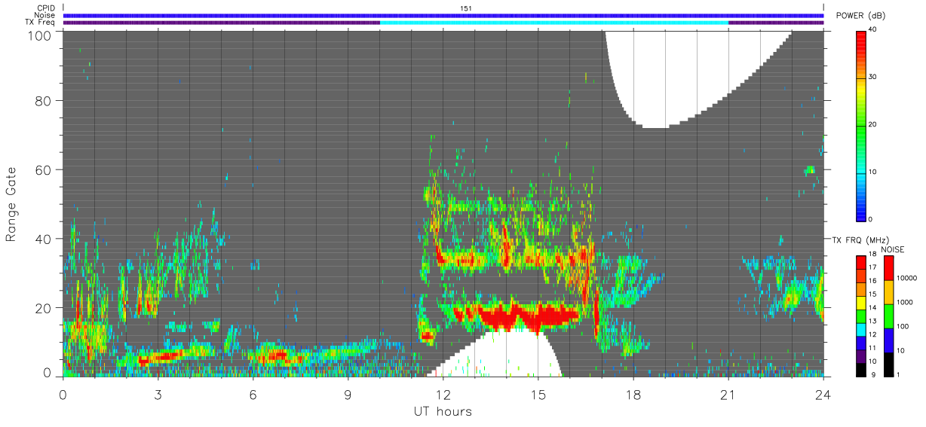Viewport: 926px width, 427px height.
Task: Click the NOISE legend color bar
Action: pos(888,316)
